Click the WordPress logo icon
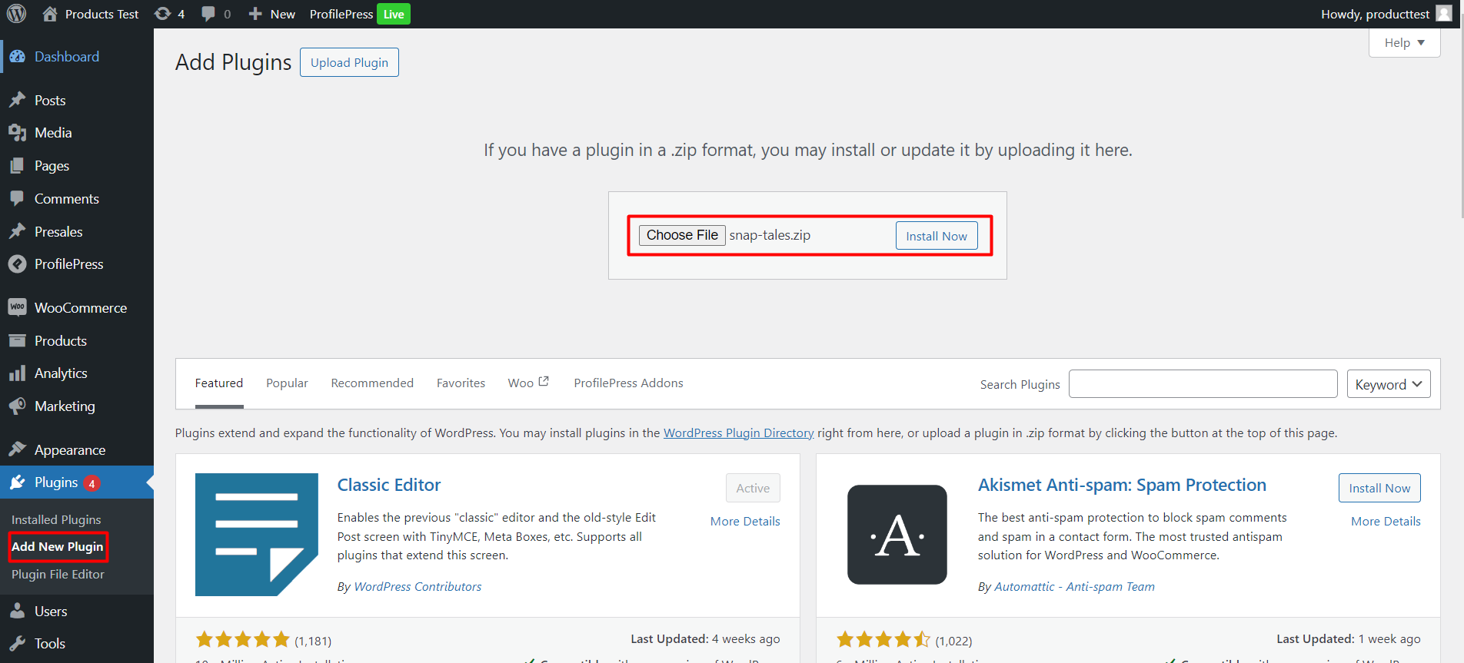This screenshot has width=1464, height=663. tap(17, 14)
